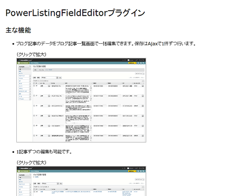Click the 1記事ずつの編集も可能です bullet text

click(44, 152)
